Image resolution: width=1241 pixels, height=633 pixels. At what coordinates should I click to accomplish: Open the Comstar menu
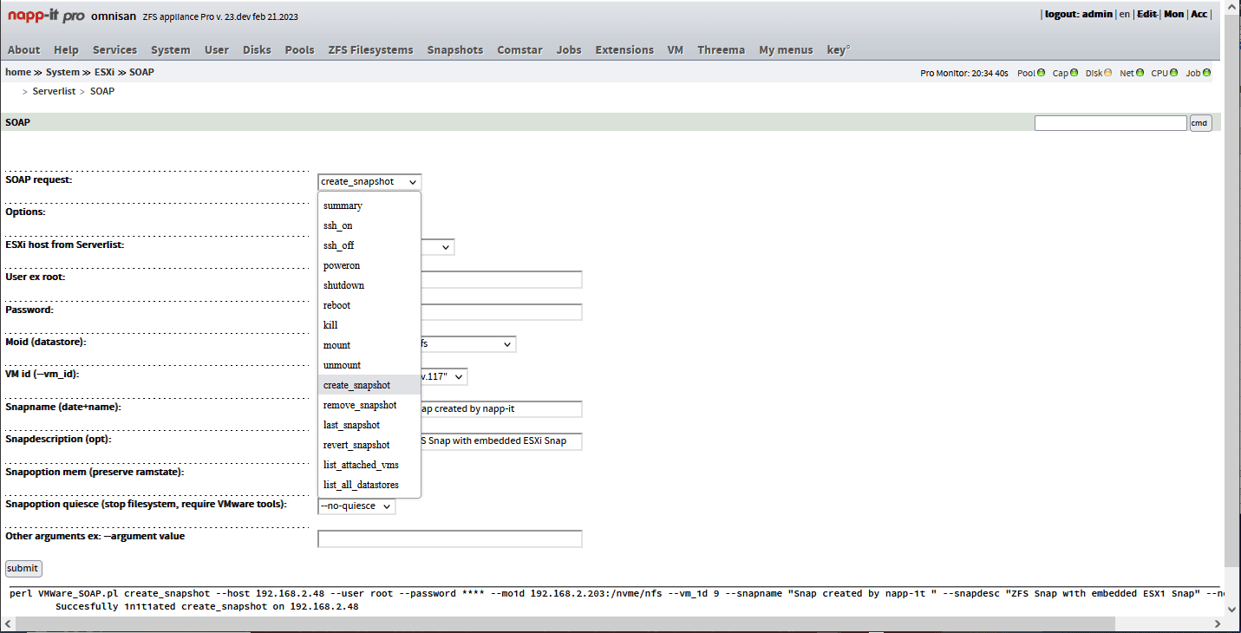519,49
